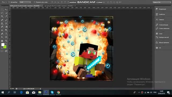
Task: Switch to the AVA.psd document tab
Action: tap(25, 6)
